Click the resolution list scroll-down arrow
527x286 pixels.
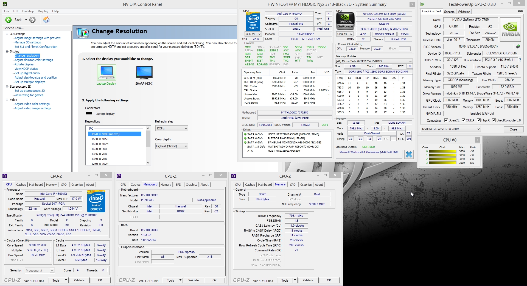148,163
